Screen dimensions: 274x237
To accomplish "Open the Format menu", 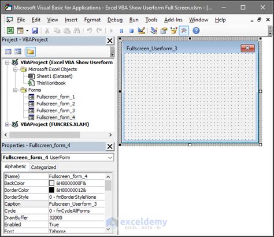I will (x=92, y=20).
